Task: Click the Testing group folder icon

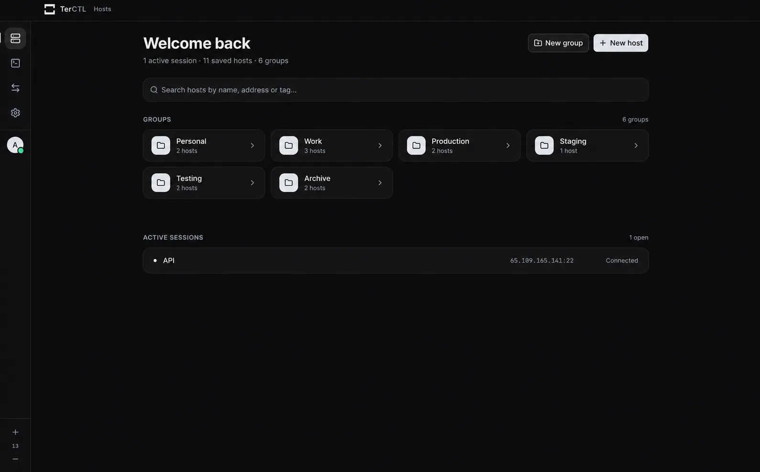Action: [x=161, y=183]
